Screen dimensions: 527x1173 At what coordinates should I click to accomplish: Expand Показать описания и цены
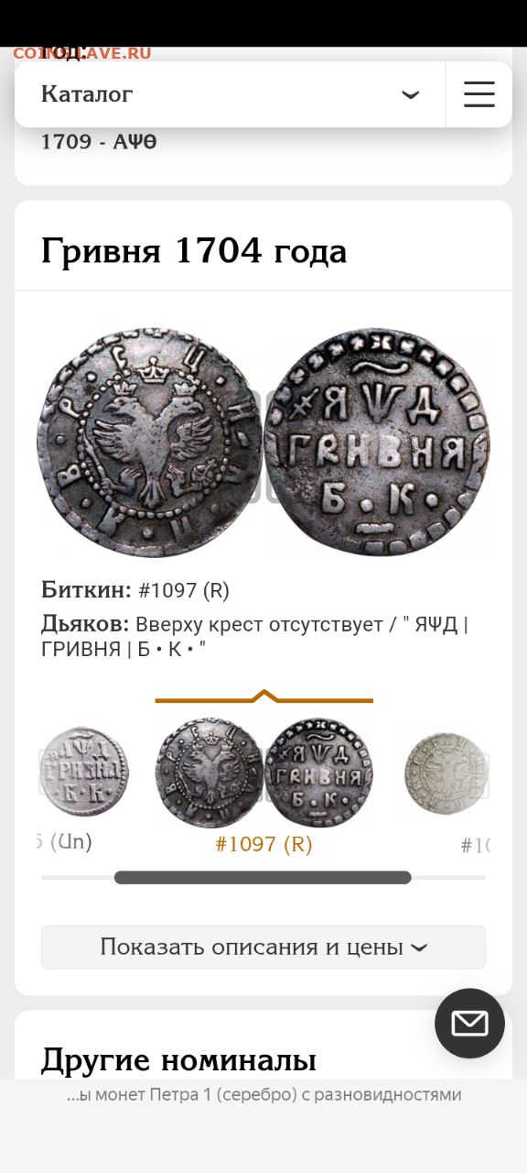263,947
